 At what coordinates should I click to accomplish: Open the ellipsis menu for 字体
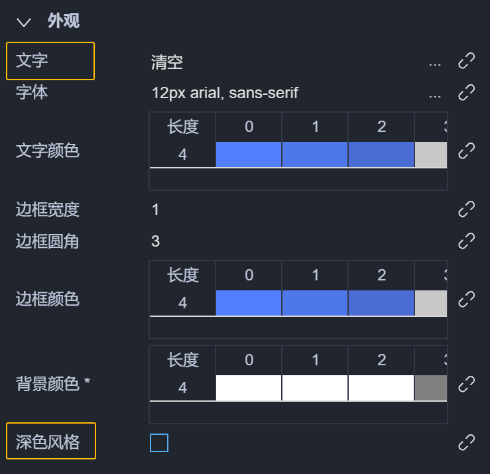point(435,94)
